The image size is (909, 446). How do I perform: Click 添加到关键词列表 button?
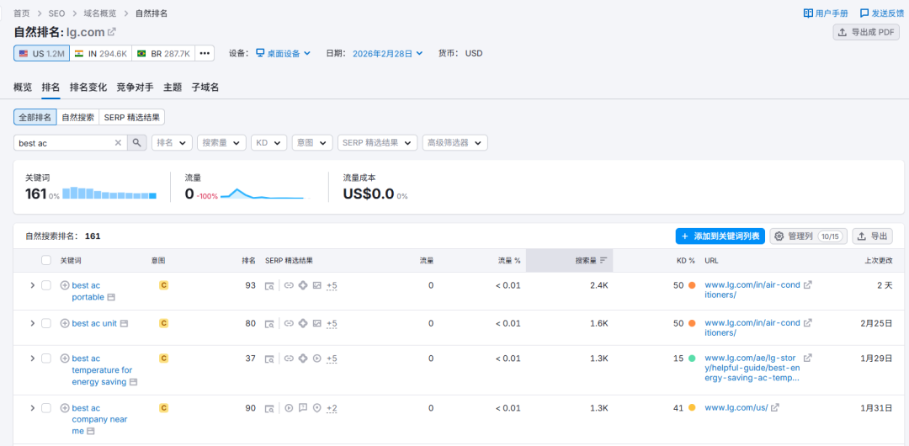(720, 236)
